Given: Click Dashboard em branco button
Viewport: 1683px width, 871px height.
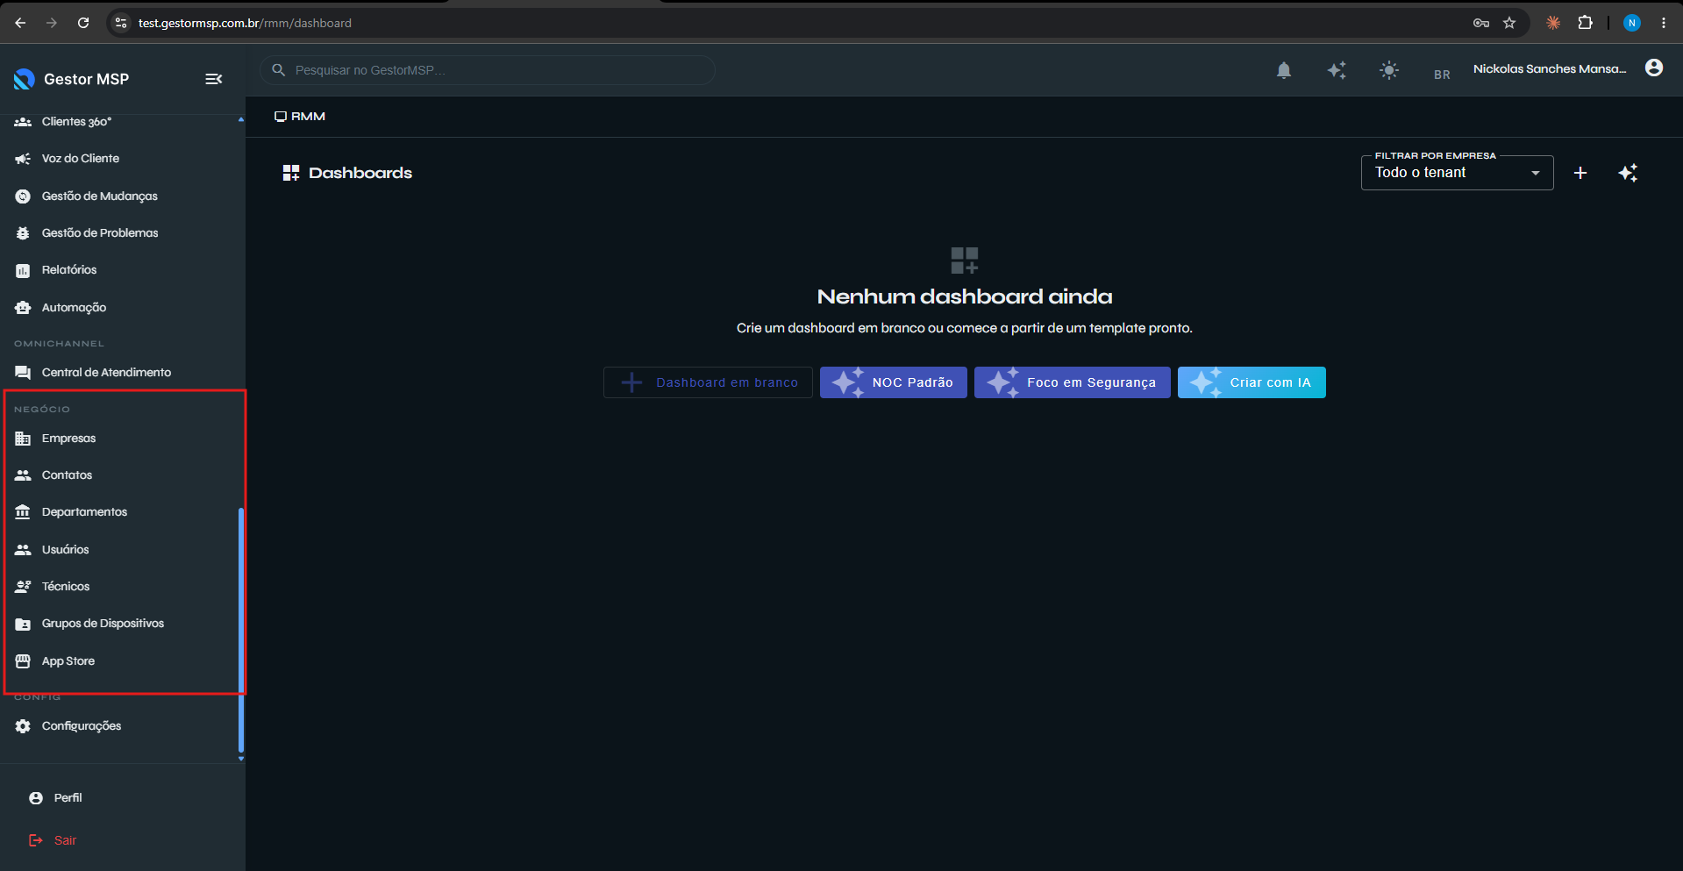Looking at the screenshot, I should coord(708,382).
